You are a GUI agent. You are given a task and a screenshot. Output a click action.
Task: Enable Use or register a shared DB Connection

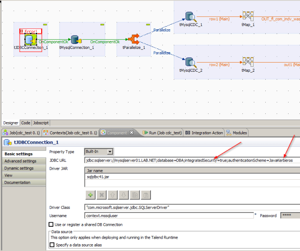(51, 224)
